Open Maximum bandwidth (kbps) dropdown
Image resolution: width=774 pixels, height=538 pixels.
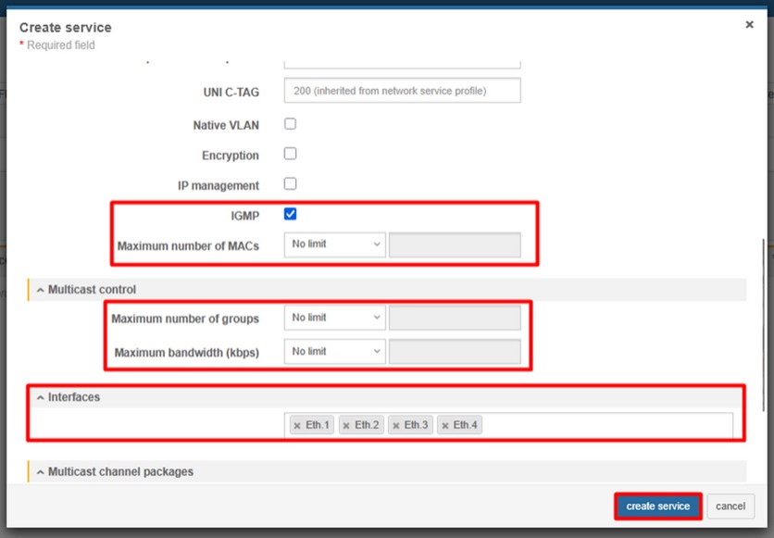click(334, 352)
